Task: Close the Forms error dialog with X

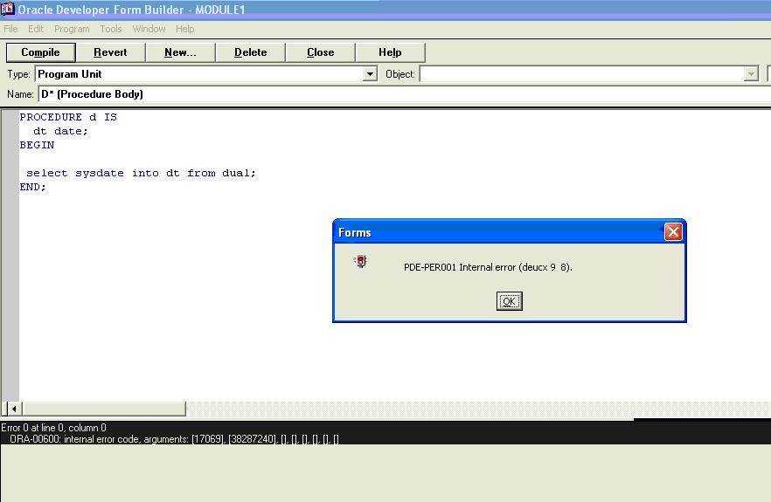Action: point(672,232)
